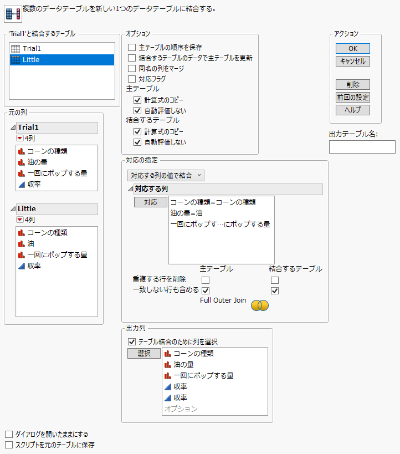Screen dimensions: 400x454
Task: Click the nominal icon for コーンの種類 in the output columns
Action: tap(168, 353)
